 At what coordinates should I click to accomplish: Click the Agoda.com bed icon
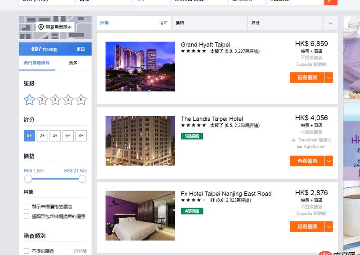(299, 147)
